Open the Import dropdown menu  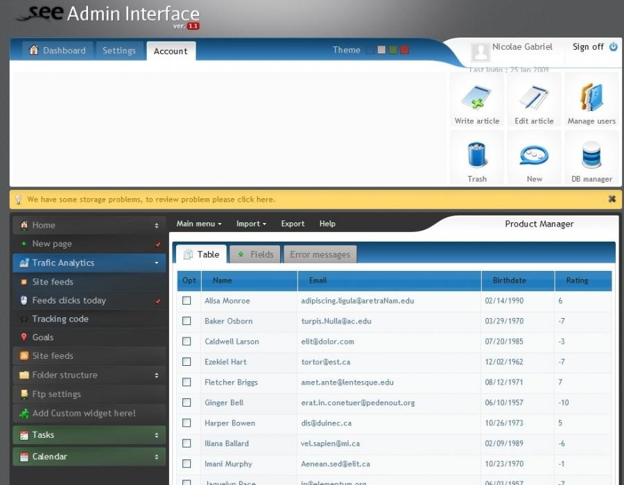pyautogui.click(x=251, y=224)
